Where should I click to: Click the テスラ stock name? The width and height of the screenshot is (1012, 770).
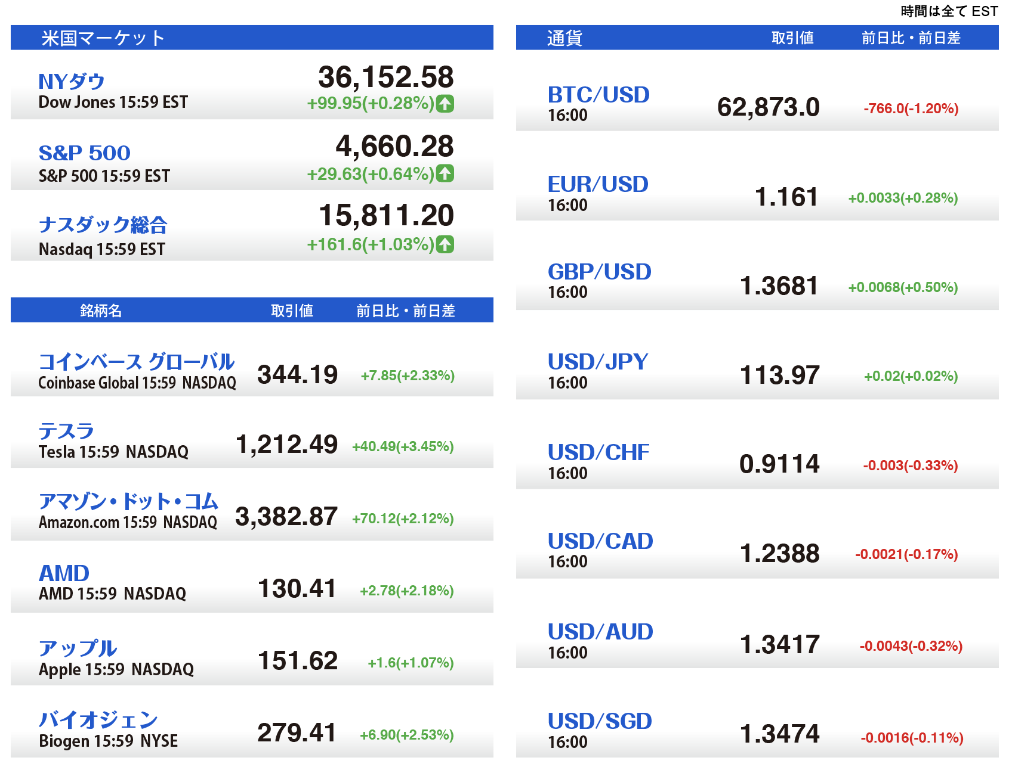(x=66, y=431)
